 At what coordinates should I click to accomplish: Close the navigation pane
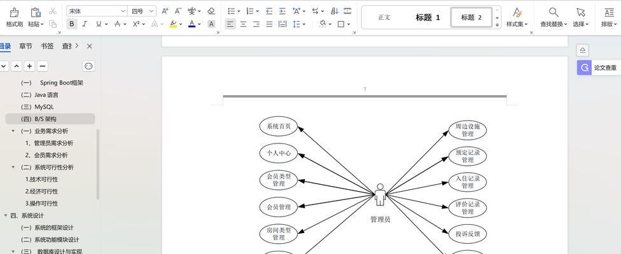tap(90, 46)
